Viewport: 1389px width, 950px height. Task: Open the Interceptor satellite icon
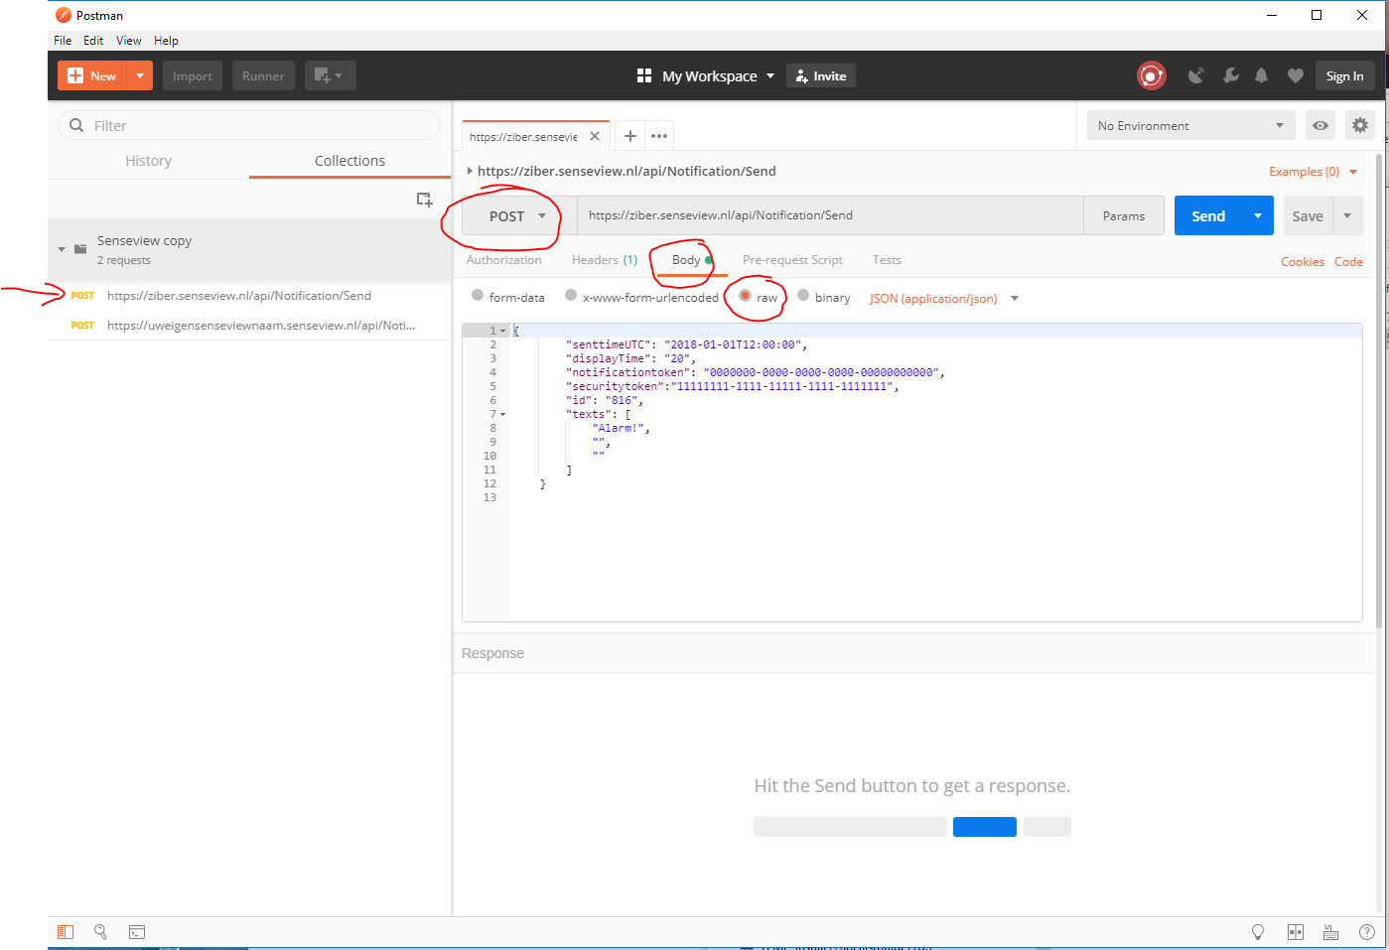1196,75
